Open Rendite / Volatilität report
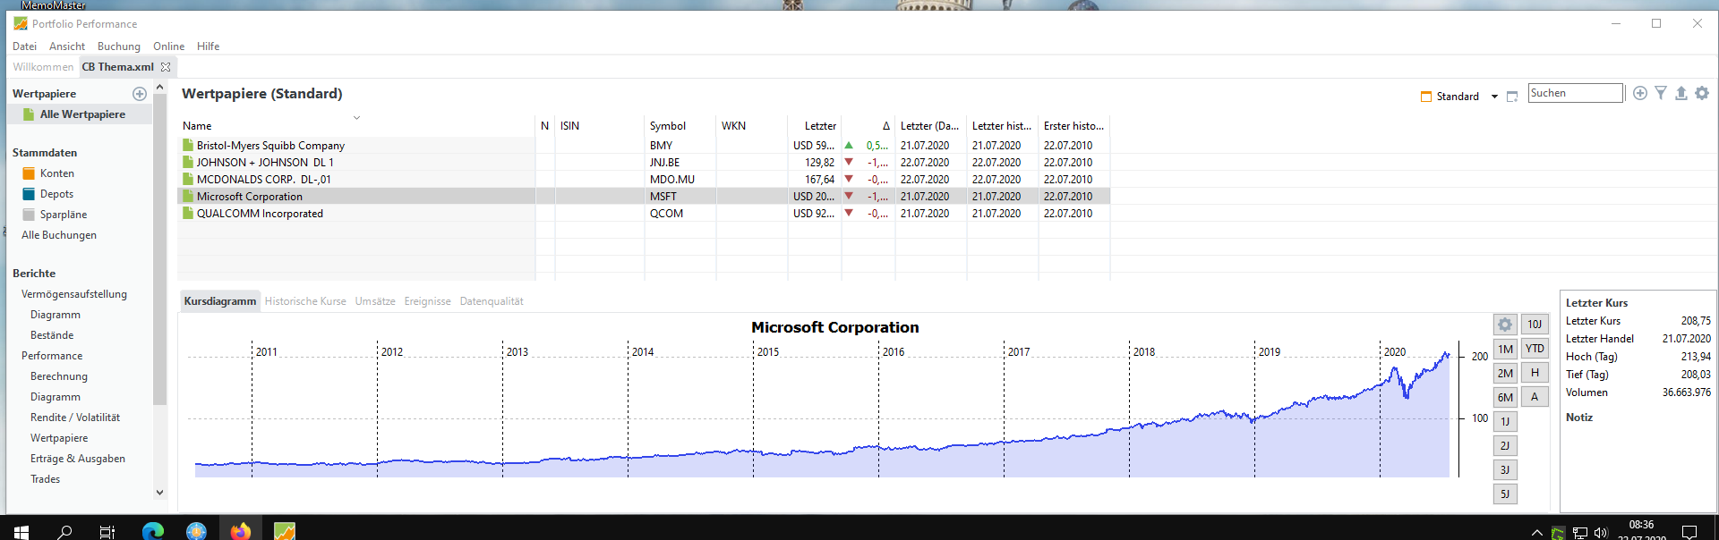 [75, 418]
